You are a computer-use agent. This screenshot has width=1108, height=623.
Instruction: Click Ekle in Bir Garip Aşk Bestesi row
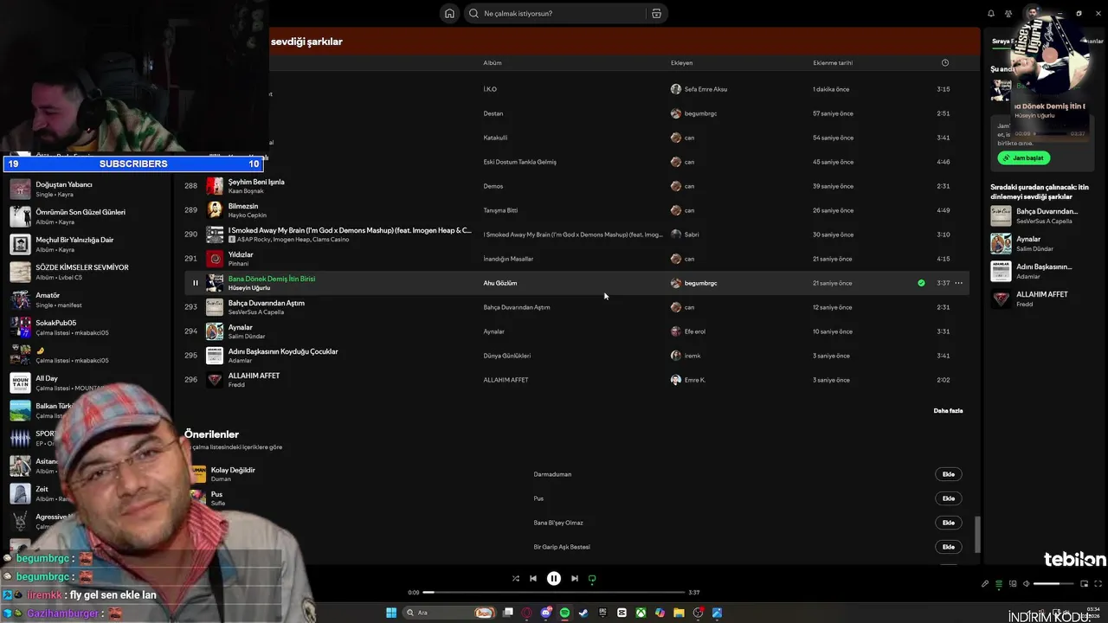(x=949, y=547)
